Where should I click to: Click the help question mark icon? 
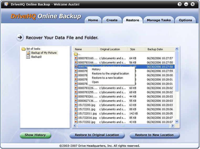point(180,4)
